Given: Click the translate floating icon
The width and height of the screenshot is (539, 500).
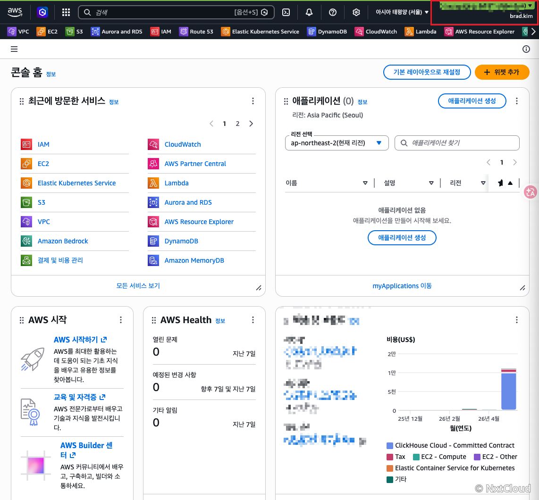Looking at the screenshot, I should click(x=531, y=192).
